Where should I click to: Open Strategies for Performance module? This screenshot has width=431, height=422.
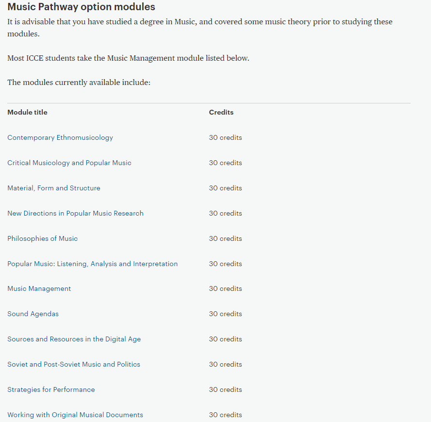(x=51, y=390)
